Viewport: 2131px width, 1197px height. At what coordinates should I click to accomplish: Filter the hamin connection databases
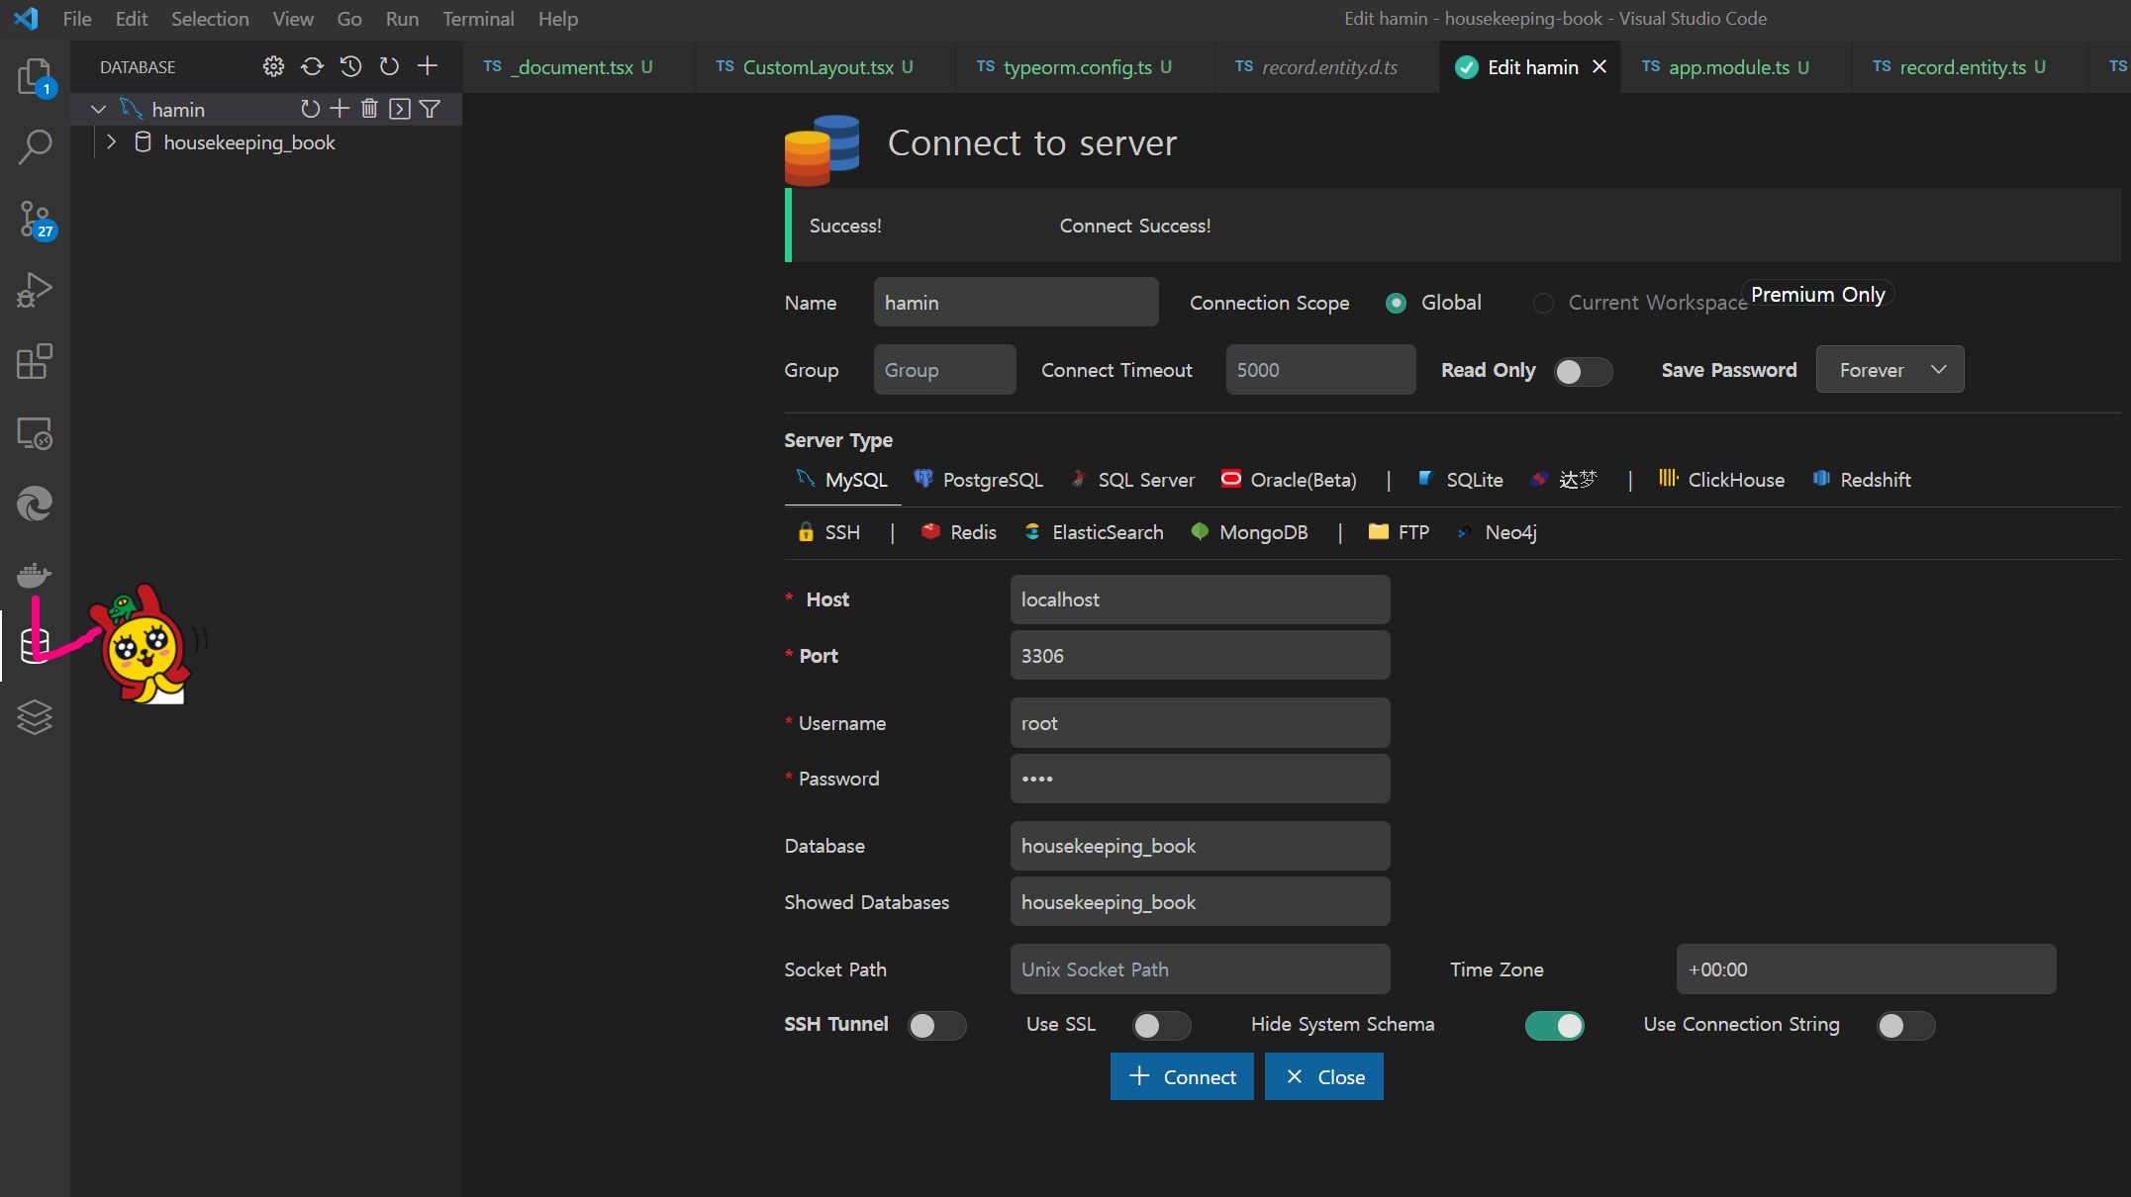pos(430,109)
